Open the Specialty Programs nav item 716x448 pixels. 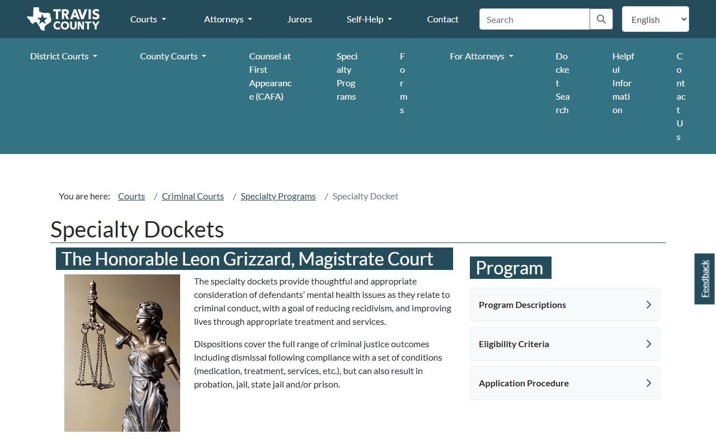pyautogui.click(x=347, y=76)
